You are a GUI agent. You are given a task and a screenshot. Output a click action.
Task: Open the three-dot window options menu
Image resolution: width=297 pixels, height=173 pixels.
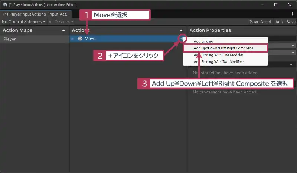click(x=292, y=14)
